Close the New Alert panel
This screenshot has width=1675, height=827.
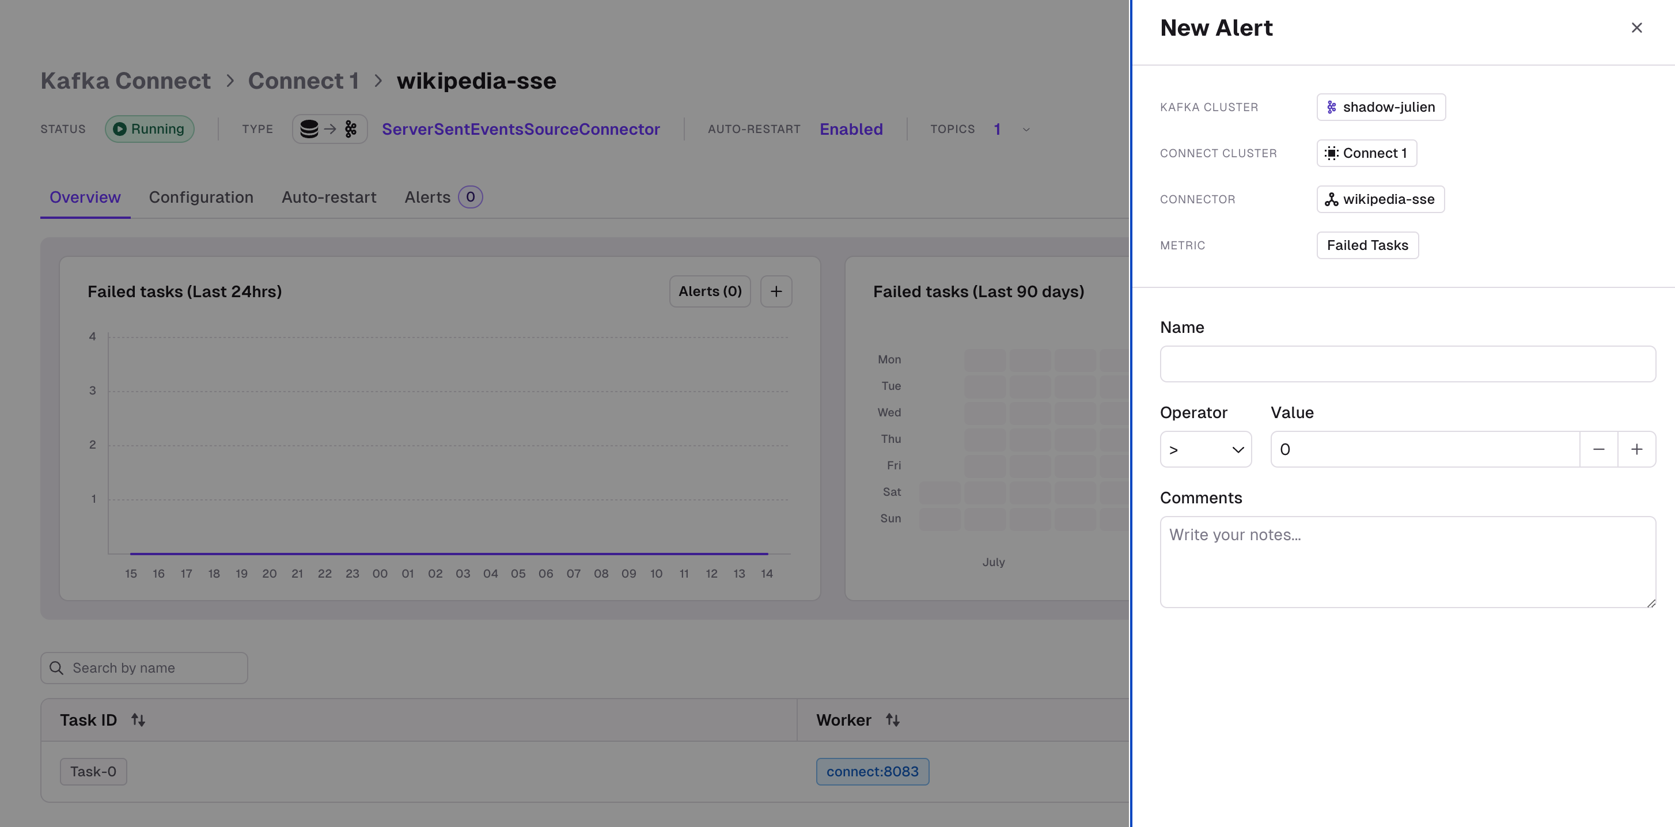1636,28
